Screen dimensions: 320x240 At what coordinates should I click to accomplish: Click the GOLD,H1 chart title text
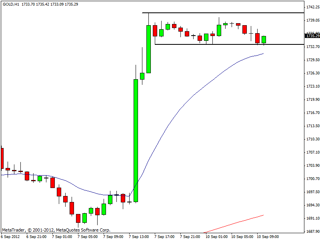click(10, 4)
